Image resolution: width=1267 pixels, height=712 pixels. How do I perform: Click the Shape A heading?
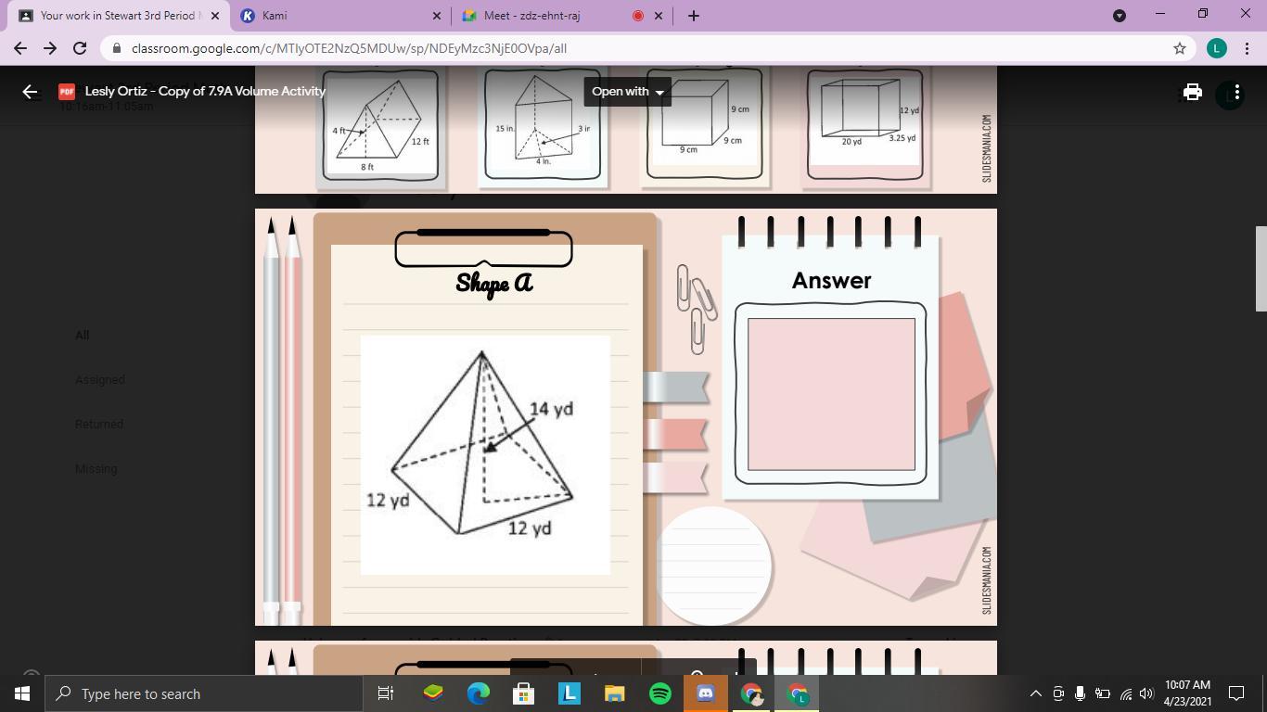494,283
